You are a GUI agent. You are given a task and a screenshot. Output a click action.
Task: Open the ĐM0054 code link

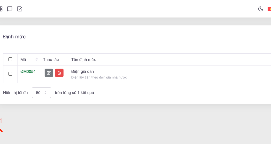tap(28, 72)
